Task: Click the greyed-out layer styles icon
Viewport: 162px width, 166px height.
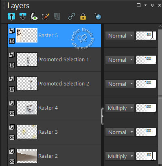Action: (x=57, y=16)
